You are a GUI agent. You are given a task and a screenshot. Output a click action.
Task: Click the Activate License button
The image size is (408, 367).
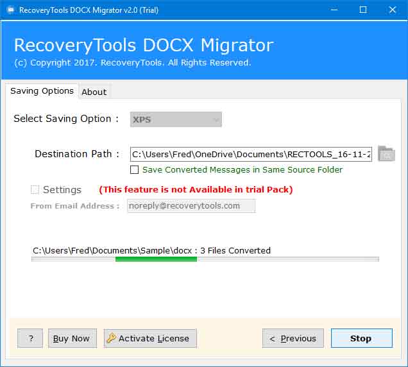click(150, 338)
